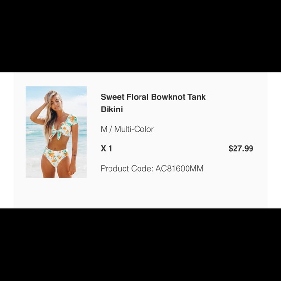Click the black bar above the order card
Viewport: 281px width, 281px height.
140,36
